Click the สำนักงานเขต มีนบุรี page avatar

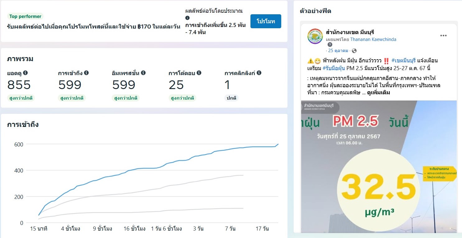pos(315,36)
